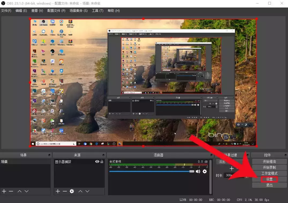Mute the 台式音响 speaker icon
Image resolution: width=288 pixels, height=203 pixels.
[x=198, y=171]
